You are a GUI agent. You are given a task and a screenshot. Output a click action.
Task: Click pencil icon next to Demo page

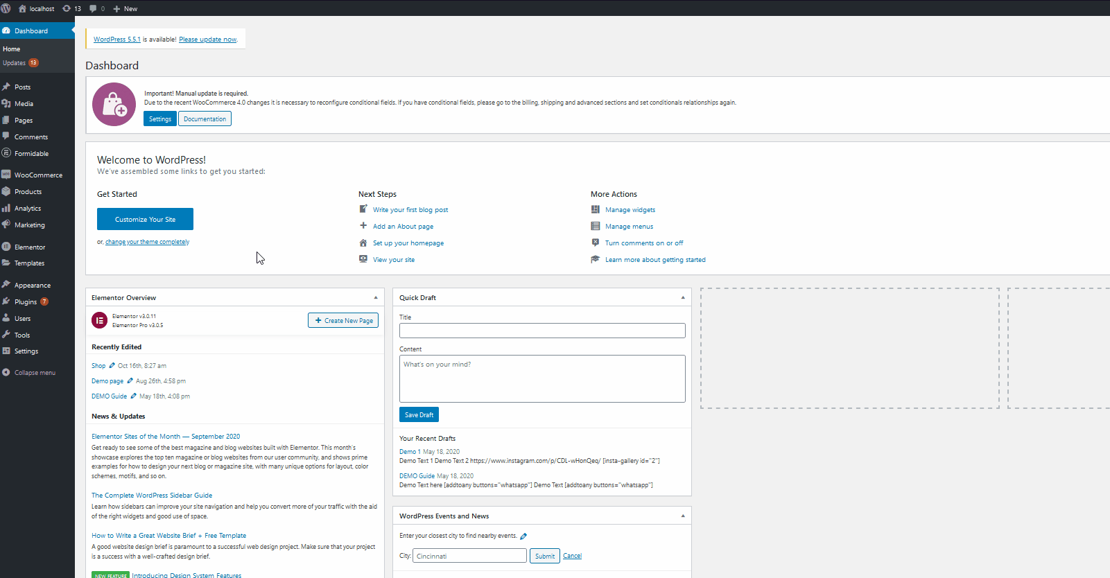coord(130,380)
